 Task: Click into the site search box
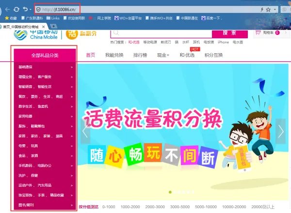point(162,33)
